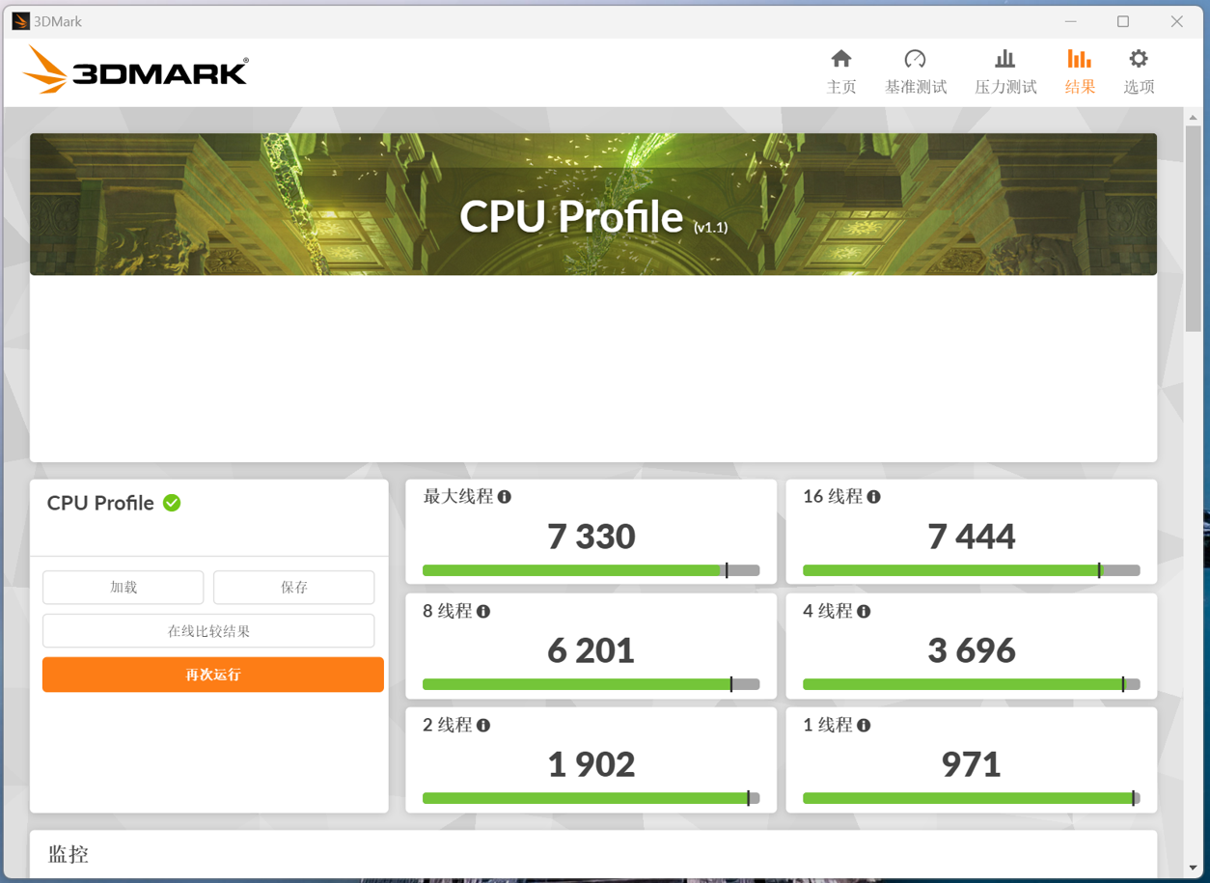Screen dimensions: 1210x883
Task: Click the 最大线程 score progress bar
Action: [x=591, y=570]
